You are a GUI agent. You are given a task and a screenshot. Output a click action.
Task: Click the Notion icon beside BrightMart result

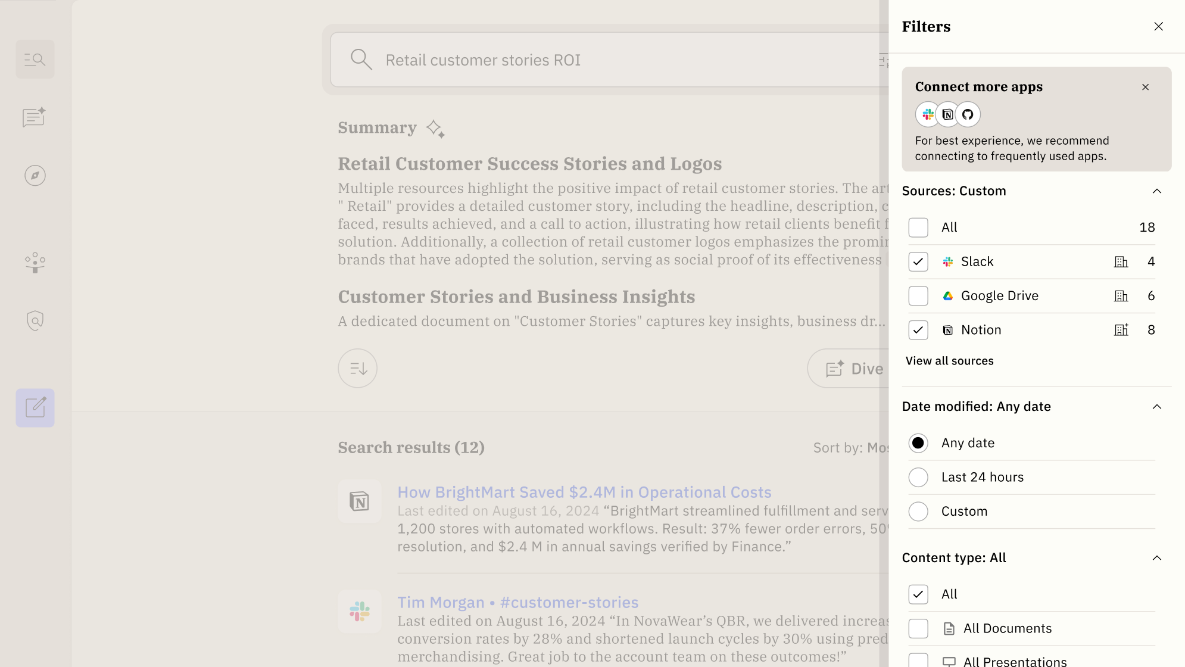[x=359, y=501]
